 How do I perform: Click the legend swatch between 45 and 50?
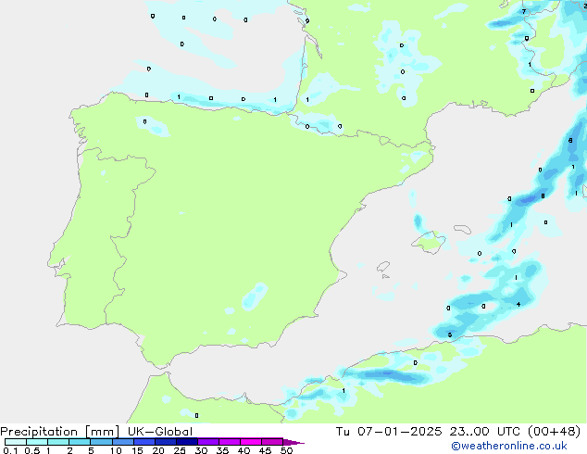(272, 442)
